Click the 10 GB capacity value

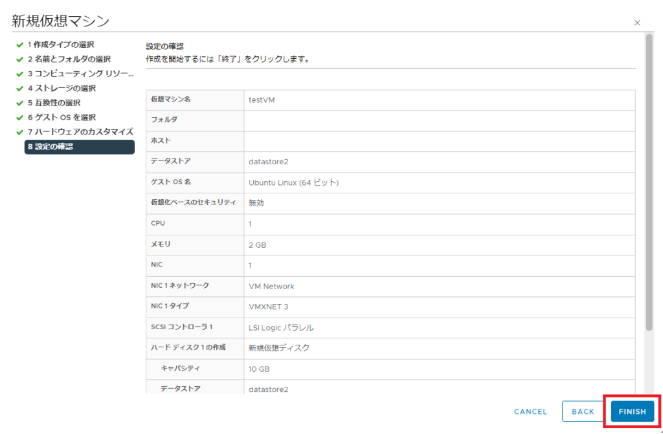(259, 369)
